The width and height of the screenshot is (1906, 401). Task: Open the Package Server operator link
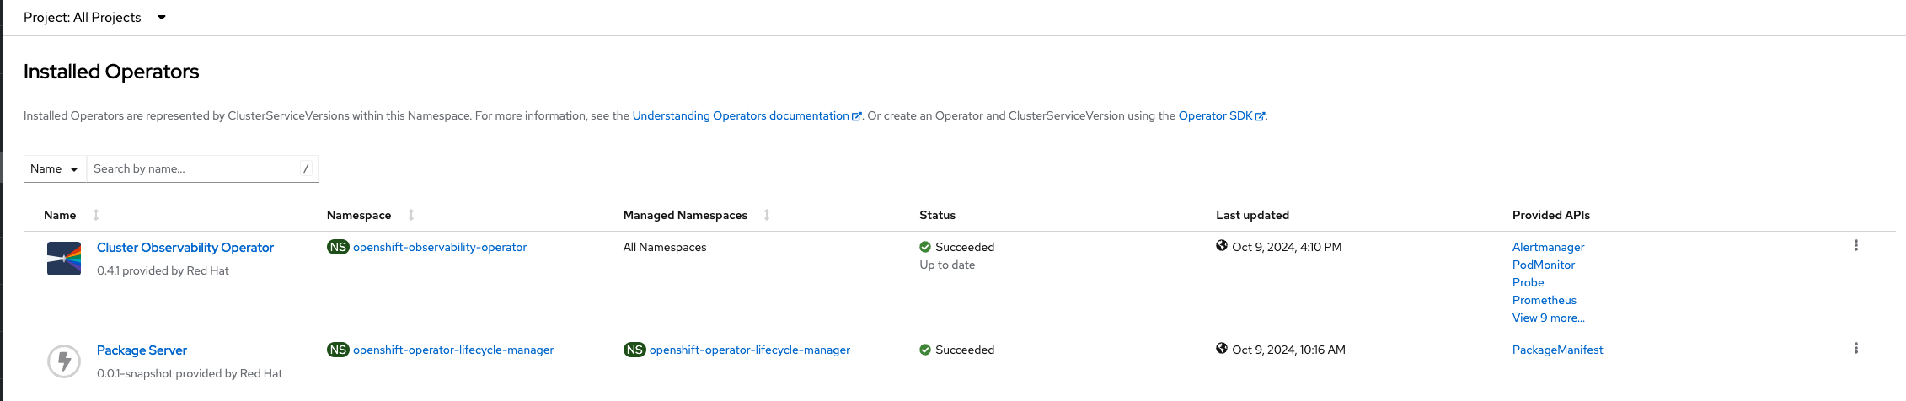tap(142, 350)
